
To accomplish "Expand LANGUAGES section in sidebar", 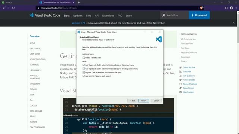I will click(x=35, y=70).
